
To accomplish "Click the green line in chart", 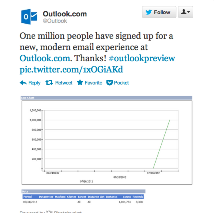I will 162,144.
